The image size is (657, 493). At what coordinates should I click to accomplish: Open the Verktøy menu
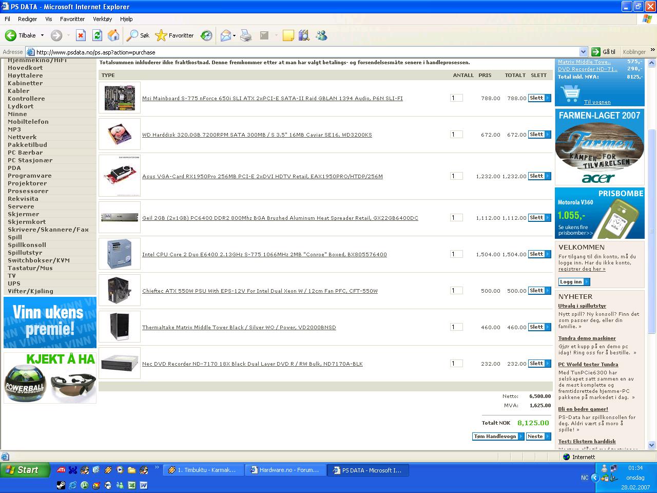[x=102, y=19]
